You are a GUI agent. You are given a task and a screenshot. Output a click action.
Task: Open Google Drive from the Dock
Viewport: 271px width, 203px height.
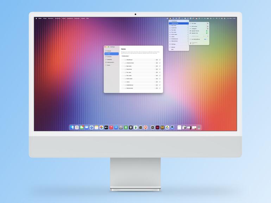coord(167,127)
